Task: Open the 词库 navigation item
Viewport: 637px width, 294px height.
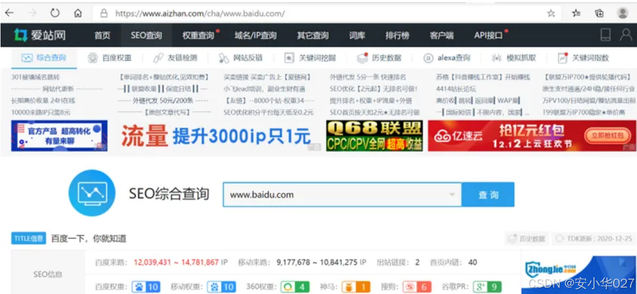Action: 357,35
